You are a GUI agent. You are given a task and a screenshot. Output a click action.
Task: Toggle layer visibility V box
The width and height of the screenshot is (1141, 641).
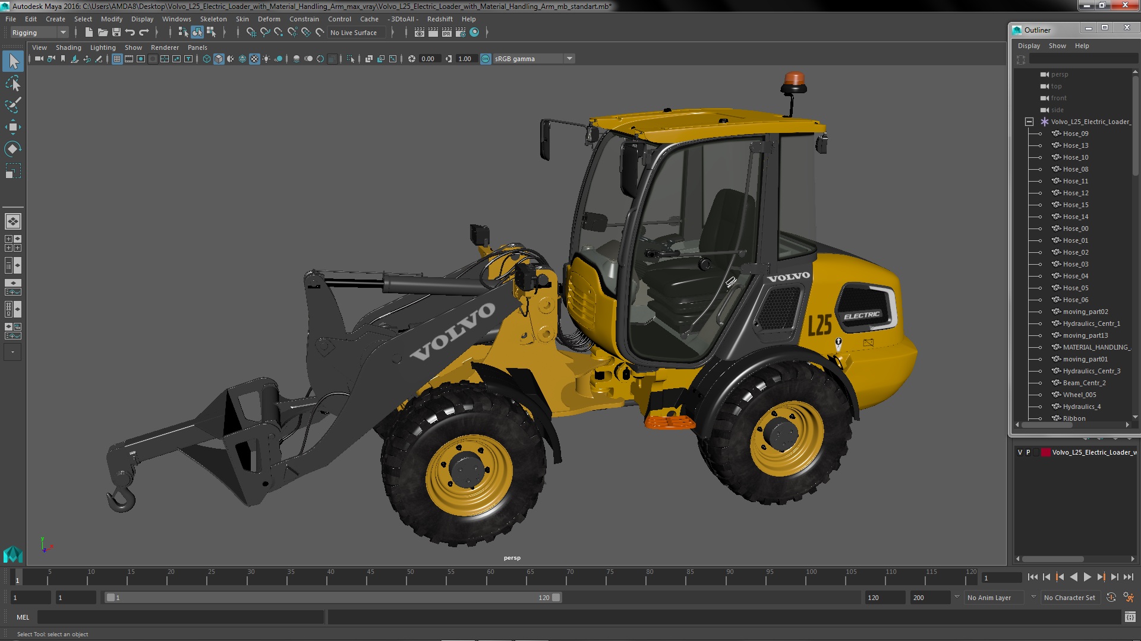tap(1020, 452)
